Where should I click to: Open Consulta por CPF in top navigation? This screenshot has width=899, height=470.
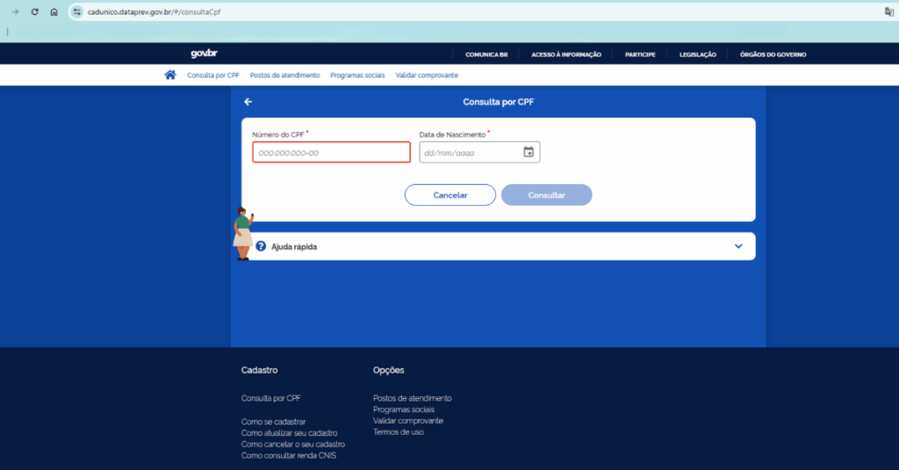pos(213,75)
